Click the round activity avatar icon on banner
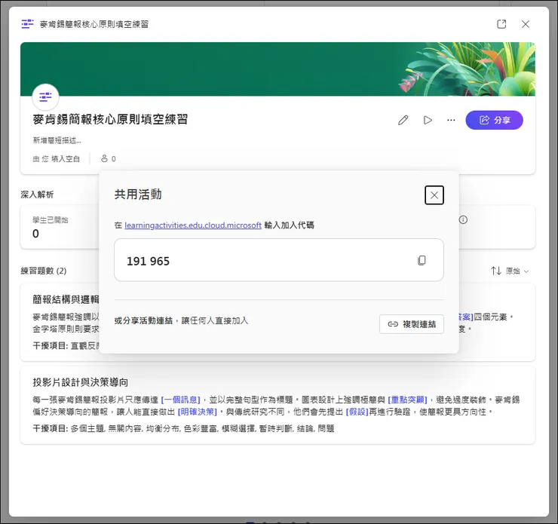Screen dimensions: 558x524 (45, 97)
